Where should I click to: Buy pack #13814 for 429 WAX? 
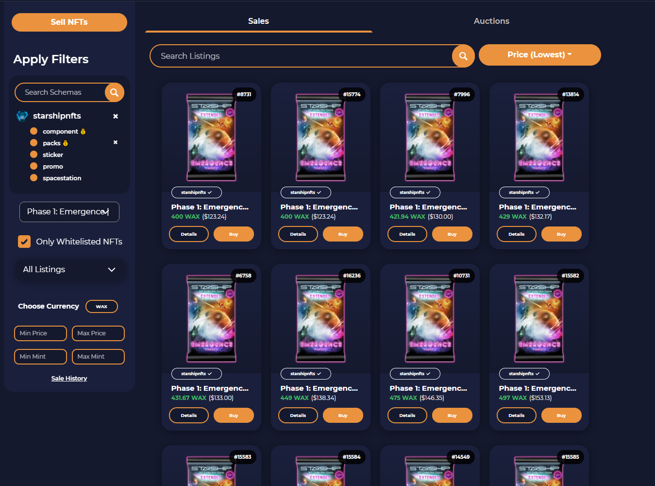pos(561,234)
